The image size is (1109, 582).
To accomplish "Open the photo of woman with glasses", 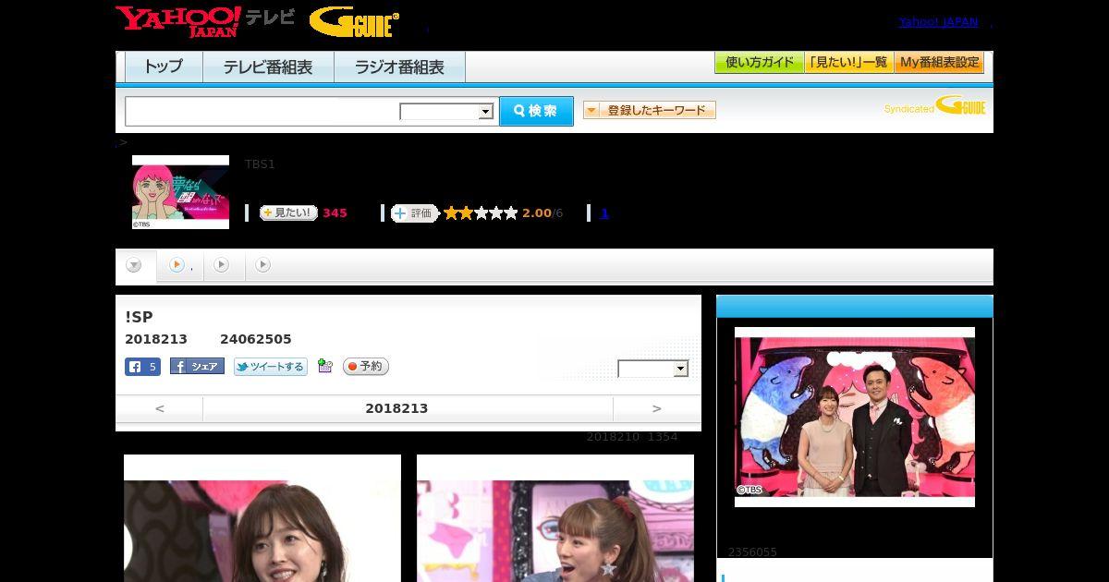I will tap(555, 518).
